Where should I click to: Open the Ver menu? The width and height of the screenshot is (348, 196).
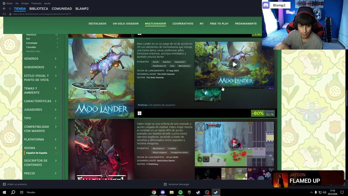coord(17,3)
